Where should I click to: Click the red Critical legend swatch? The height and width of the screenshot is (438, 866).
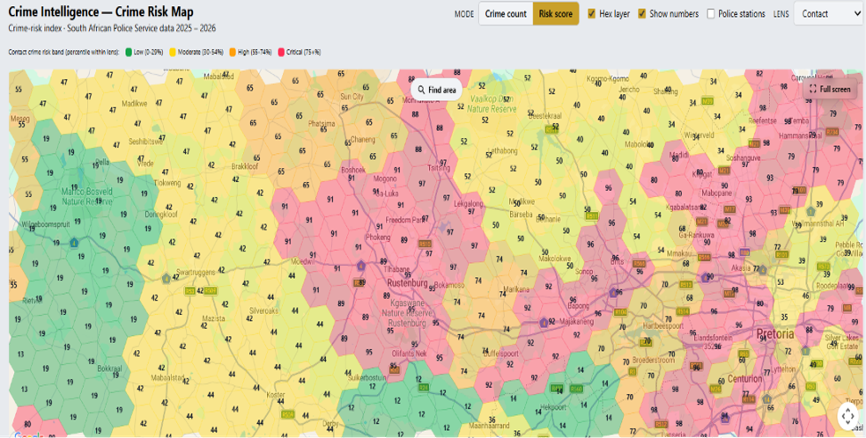pyautogui.click(x=280, y=52)
